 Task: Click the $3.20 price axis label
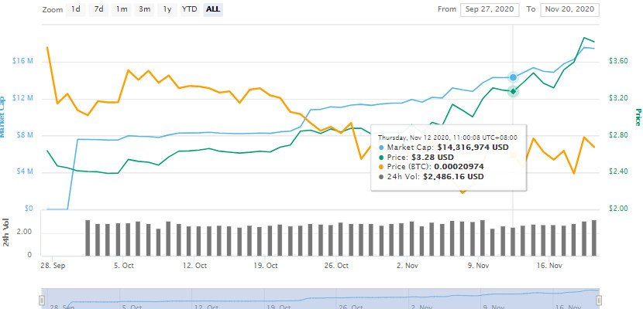click(618, 98)
